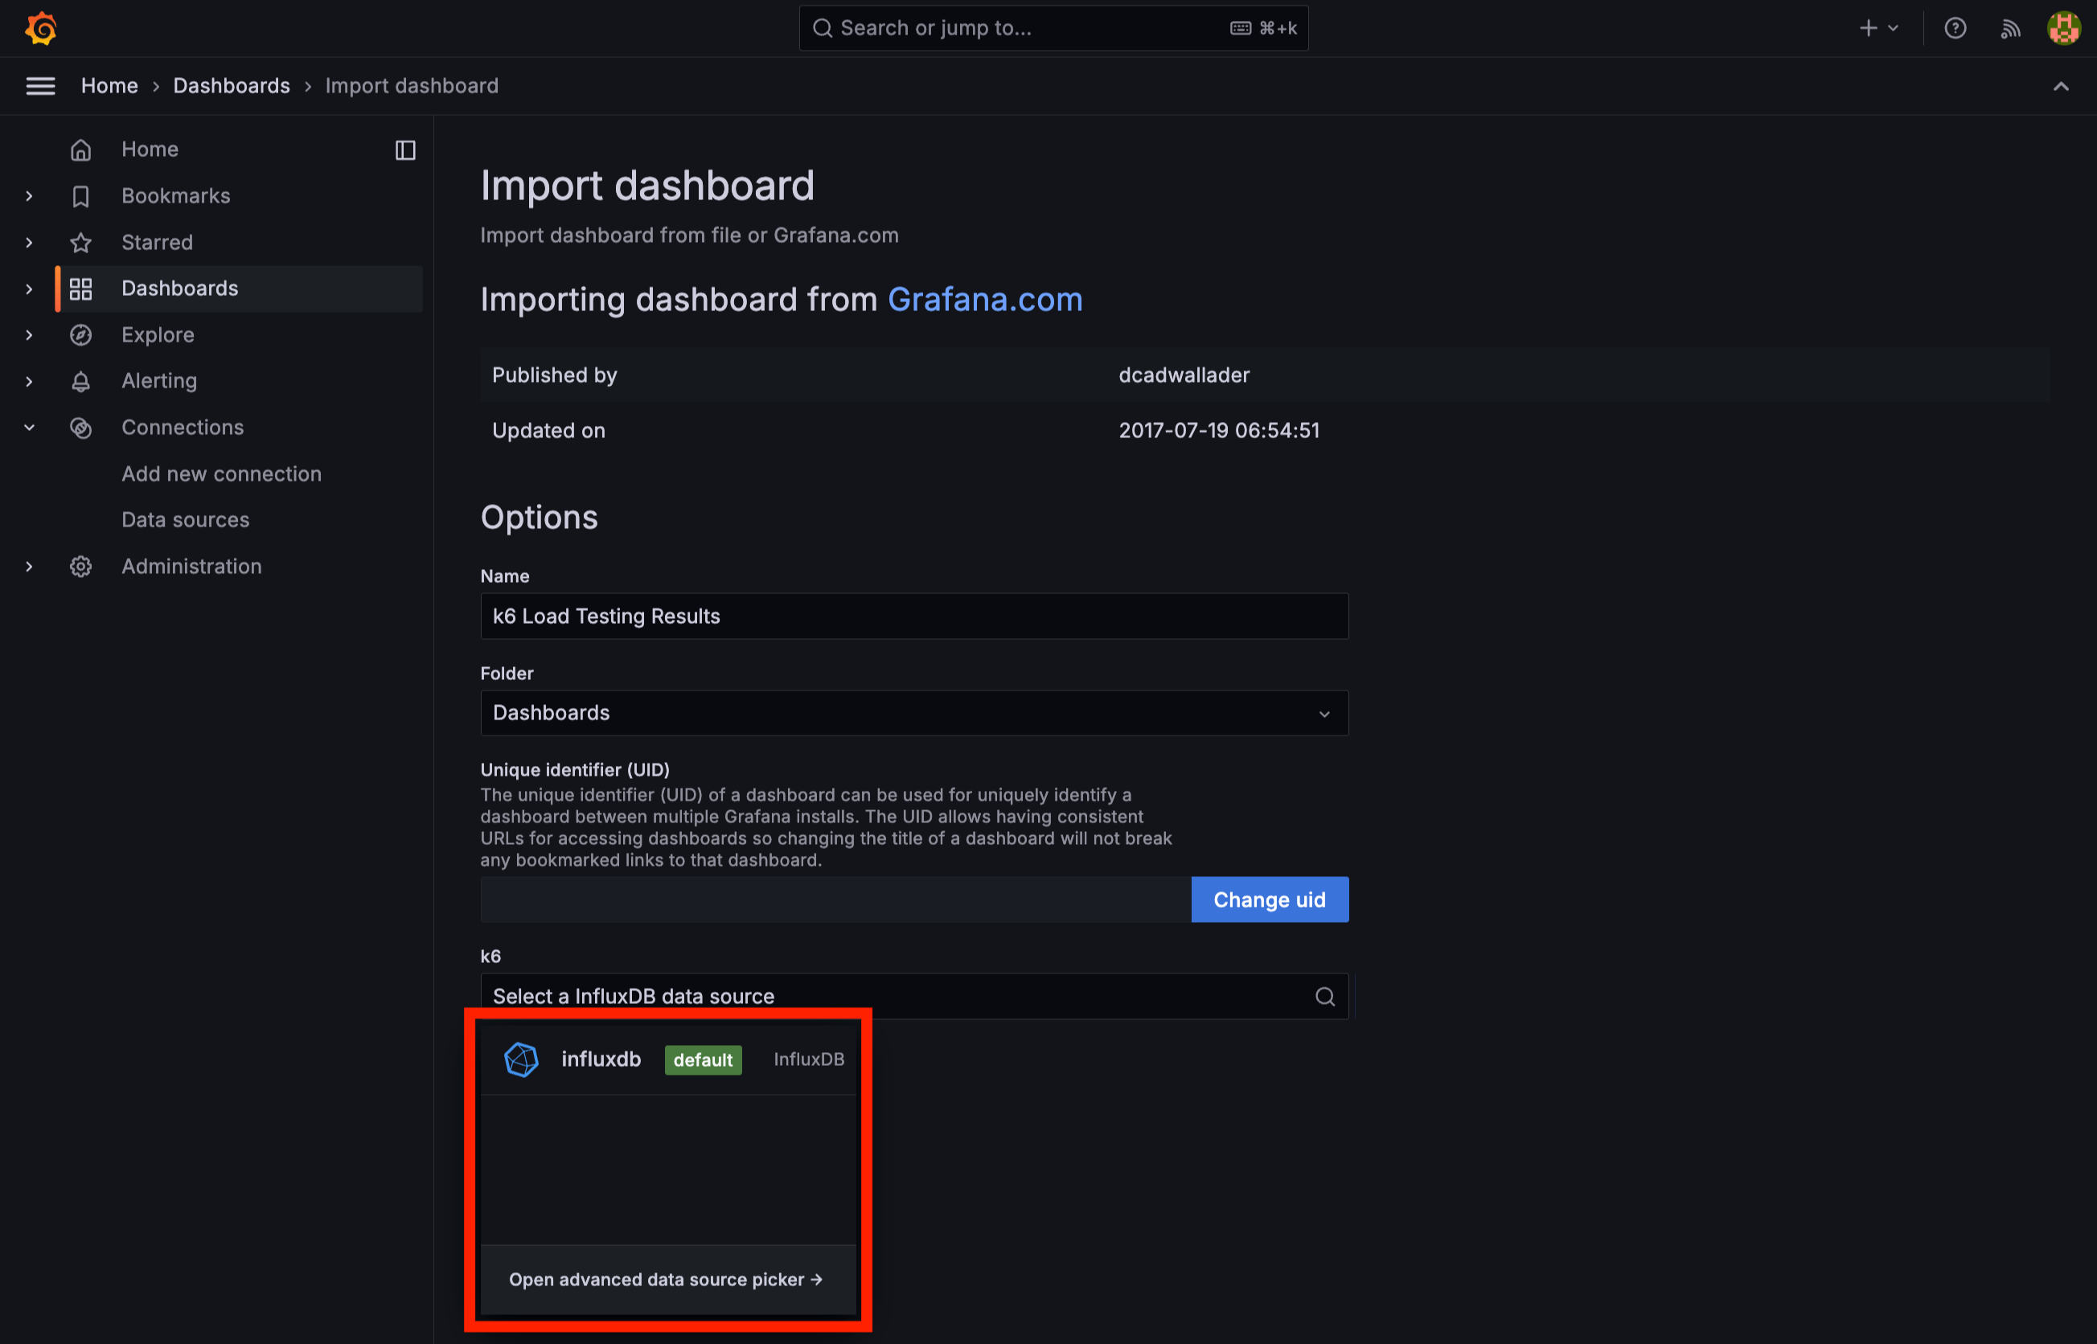Dock or undock the sidebar menu icon
The height and width of the screenshot is (1344, 2097).
(x=405, y=150)
